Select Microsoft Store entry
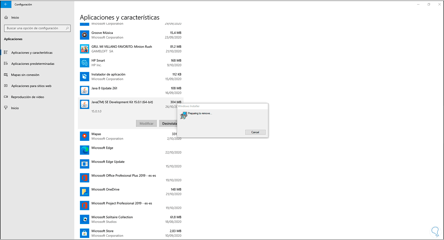 (102, 231)
